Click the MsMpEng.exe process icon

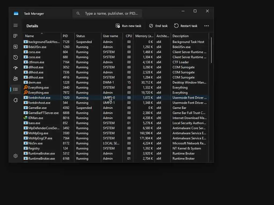coord(26,133)
